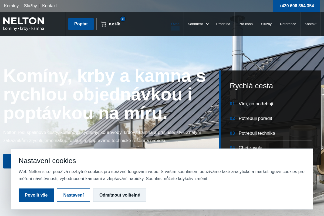The height and width of the screenshot is (216, 324).
Task: Open the Prodejna menu item
Action: pos(223,24)
